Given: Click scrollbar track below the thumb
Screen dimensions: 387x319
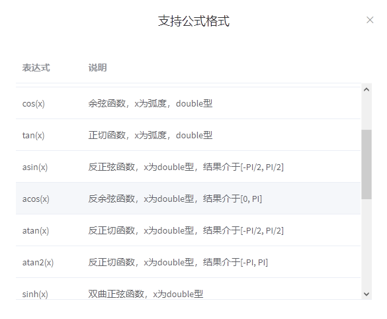Looking at the screenshot, I should (x=366, y=243).
